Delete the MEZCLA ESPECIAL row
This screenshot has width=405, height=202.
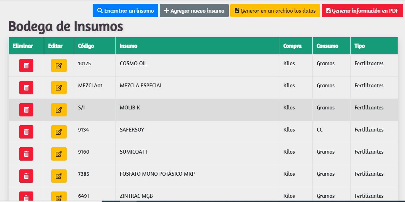coord(26,88)
